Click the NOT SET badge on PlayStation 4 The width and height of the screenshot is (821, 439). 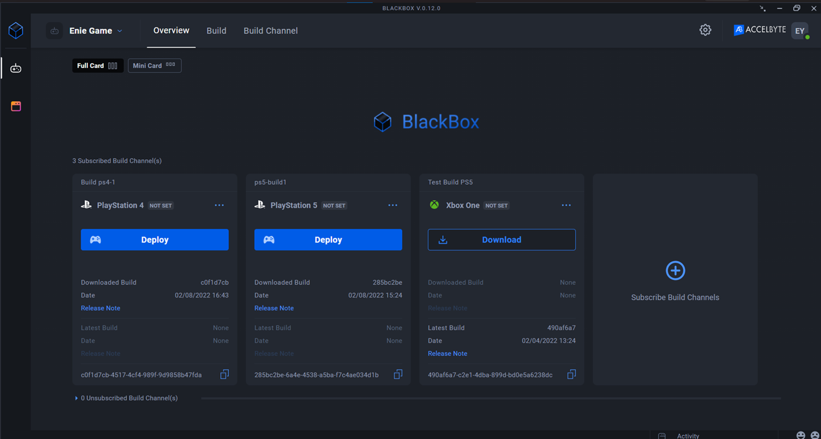[x=161, y=205]
